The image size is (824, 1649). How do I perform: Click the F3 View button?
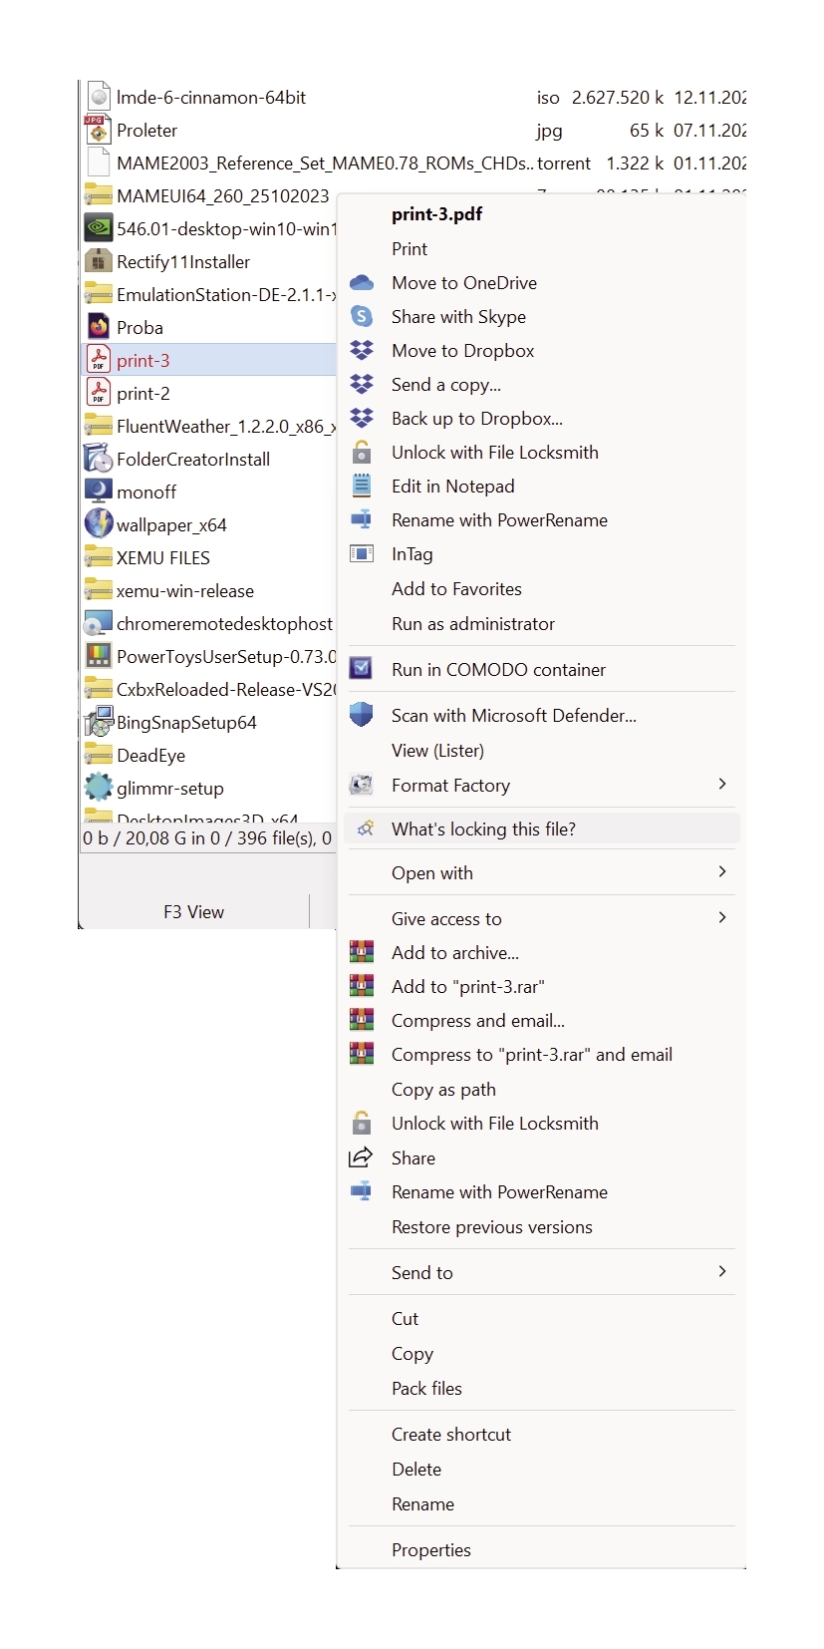tap(193, 912)
